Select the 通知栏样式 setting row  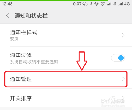coord(66,35)
